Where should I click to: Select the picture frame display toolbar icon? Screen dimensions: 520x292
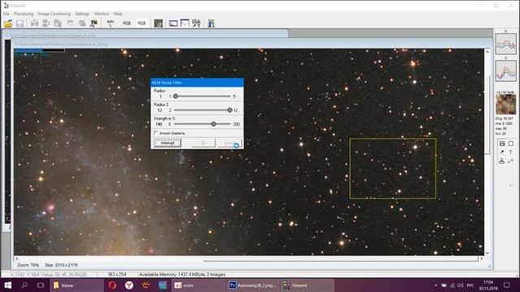[x=173, y=24]
